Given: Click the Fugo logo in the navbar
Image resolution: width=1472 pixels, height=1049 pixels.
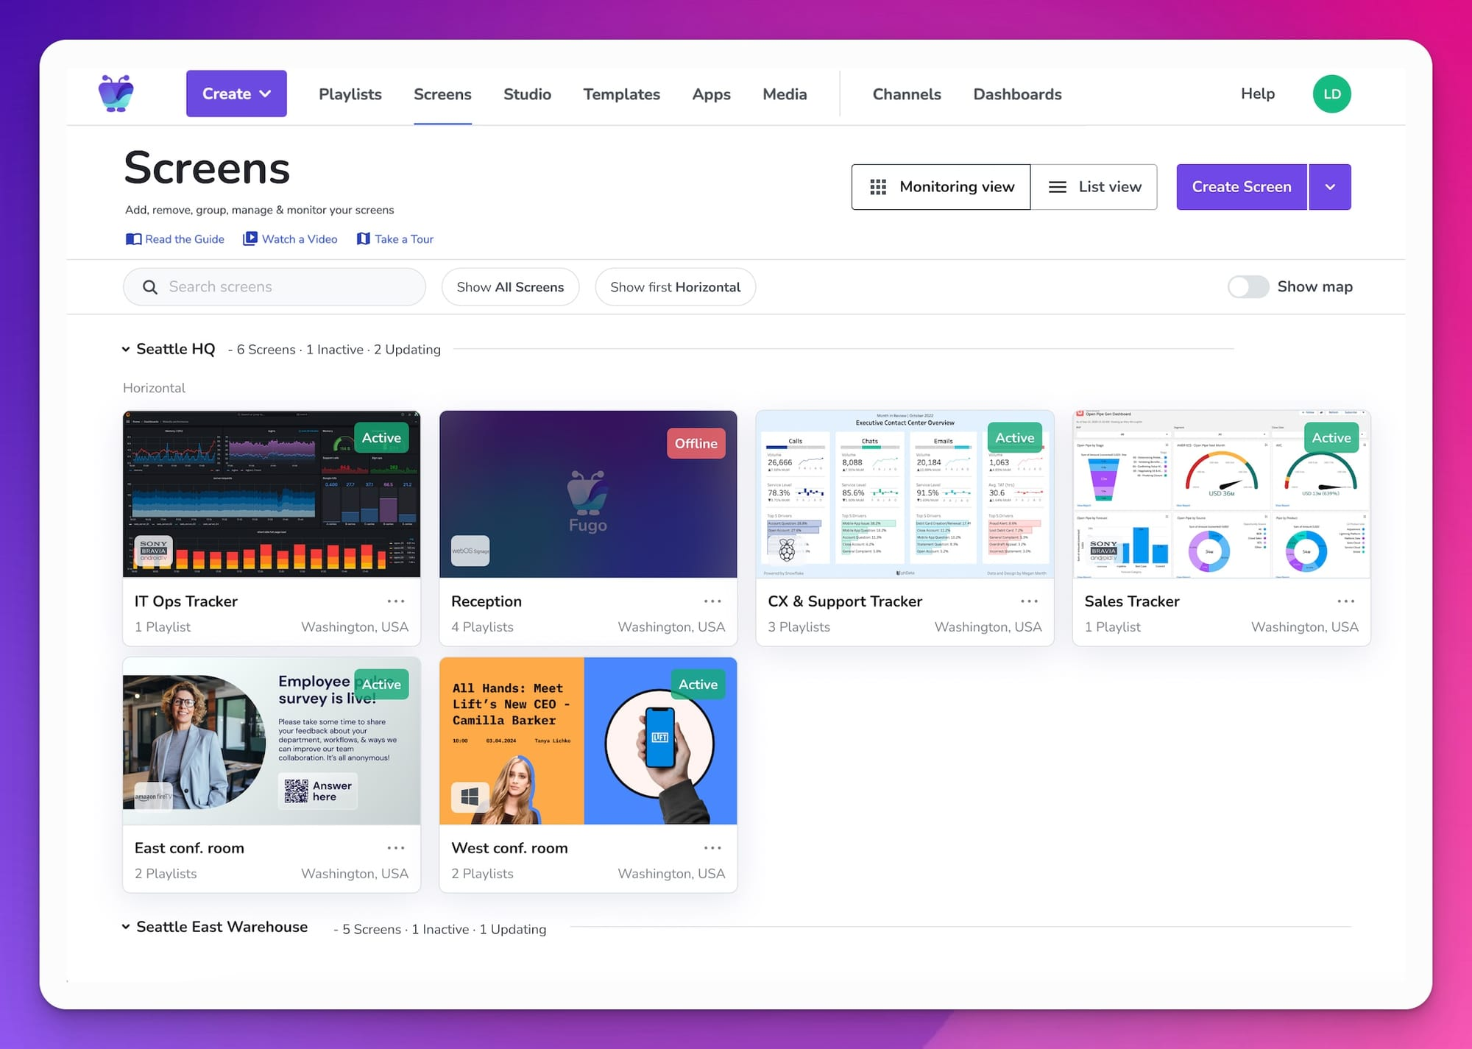Looking at the screenshot, I should (116, 93).
